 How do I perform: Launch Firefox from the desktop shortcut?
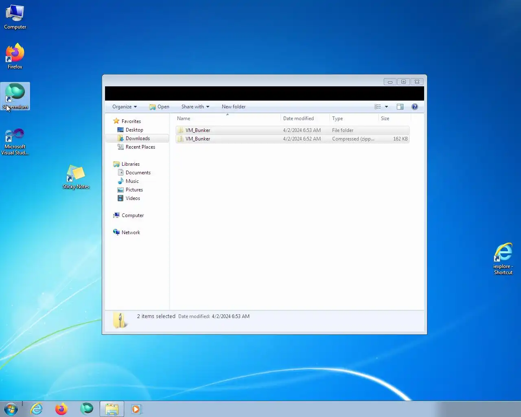coord(15,56)
